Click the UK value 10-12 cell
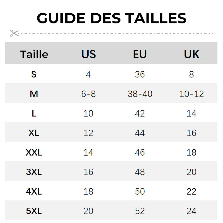The image size is (223, 223). [x=192, y=94]
